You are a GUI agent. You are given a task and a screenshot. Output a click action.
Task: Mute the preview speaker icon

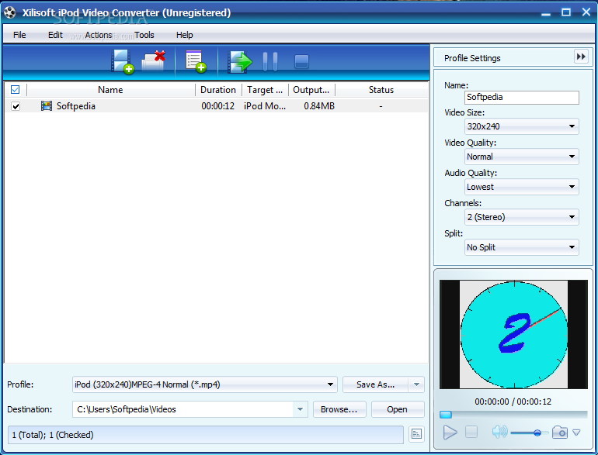pyautogui.click(x=499, y=432)
